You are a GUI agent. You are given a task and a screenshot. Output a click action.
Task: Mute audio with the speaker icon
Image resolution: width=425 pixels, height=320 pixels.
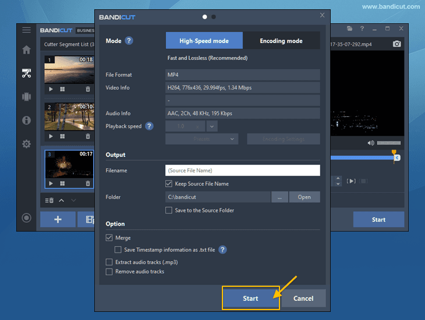370,143
